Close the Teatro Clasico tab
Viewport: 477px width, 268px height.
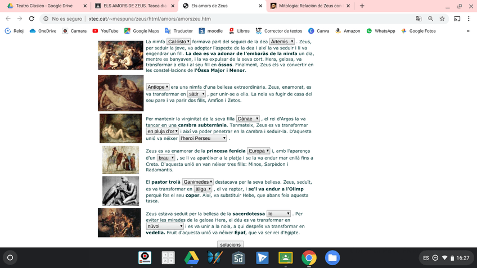pos(85,6)
